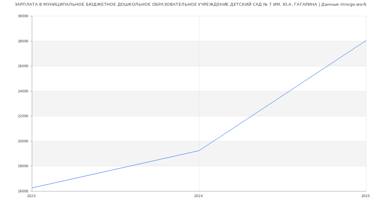382x207 pixels.
Task: Select the line's data point at 2024
Action: coord(199,151)
